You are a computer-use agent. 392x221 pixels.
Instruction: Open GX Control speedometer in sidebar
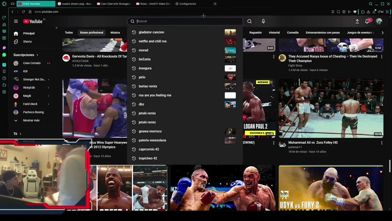[x=4, y=18]
